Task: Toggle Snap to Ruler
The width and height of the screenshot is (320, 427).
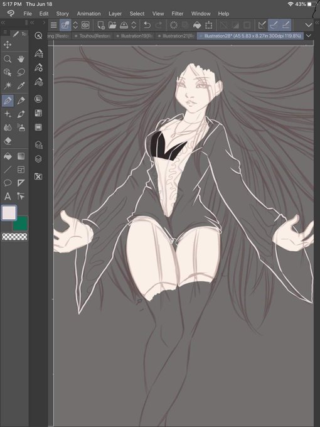Action: point(262,25)
